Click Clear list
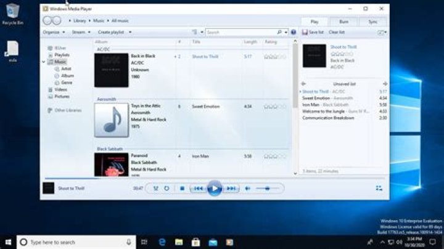The width and height of the screenshot is (444, 249). [337, 32]
